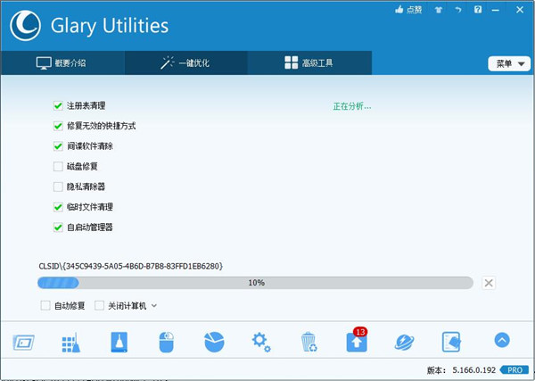Enable the 自动修复 checkbox
This screenshot has height=381, width=535.
click(x=45, y=306)
